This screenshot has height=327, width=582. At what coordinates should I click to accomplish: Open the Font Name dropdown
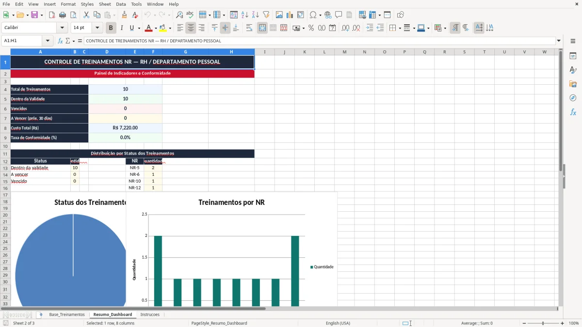pos(62,28)
